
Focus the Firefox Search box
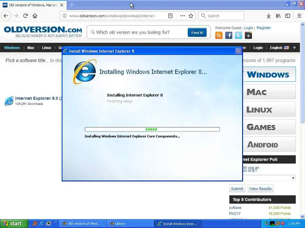(x=221, y=16)
